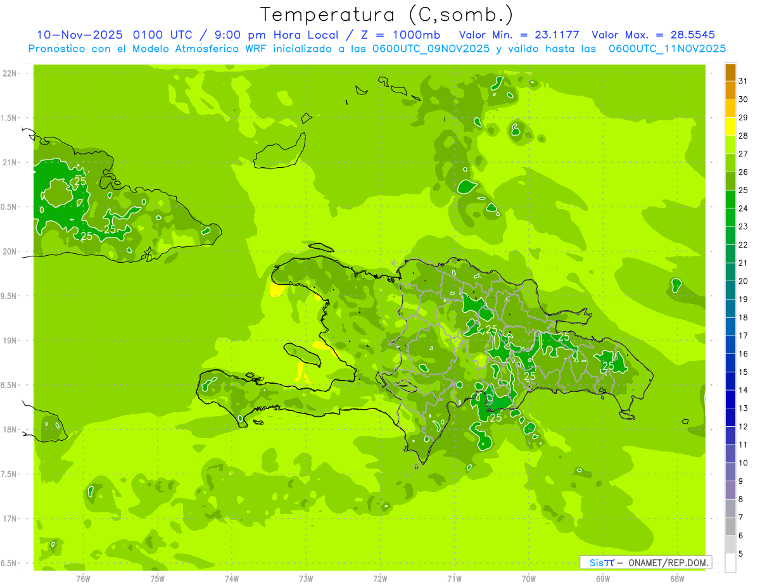Click the "69W" longitude axis label

[x=603, y=578]
